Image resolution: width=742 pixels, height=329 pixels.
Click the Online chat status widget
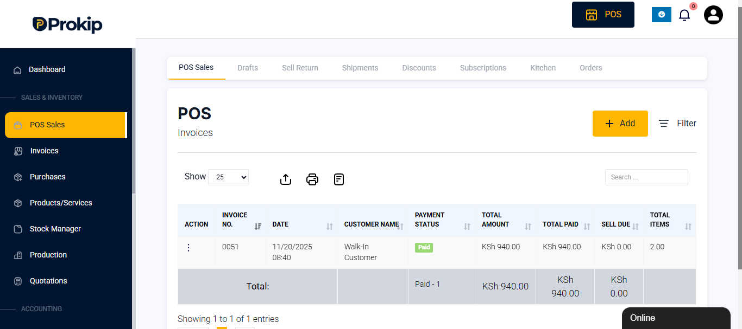(x=676, y=318)
